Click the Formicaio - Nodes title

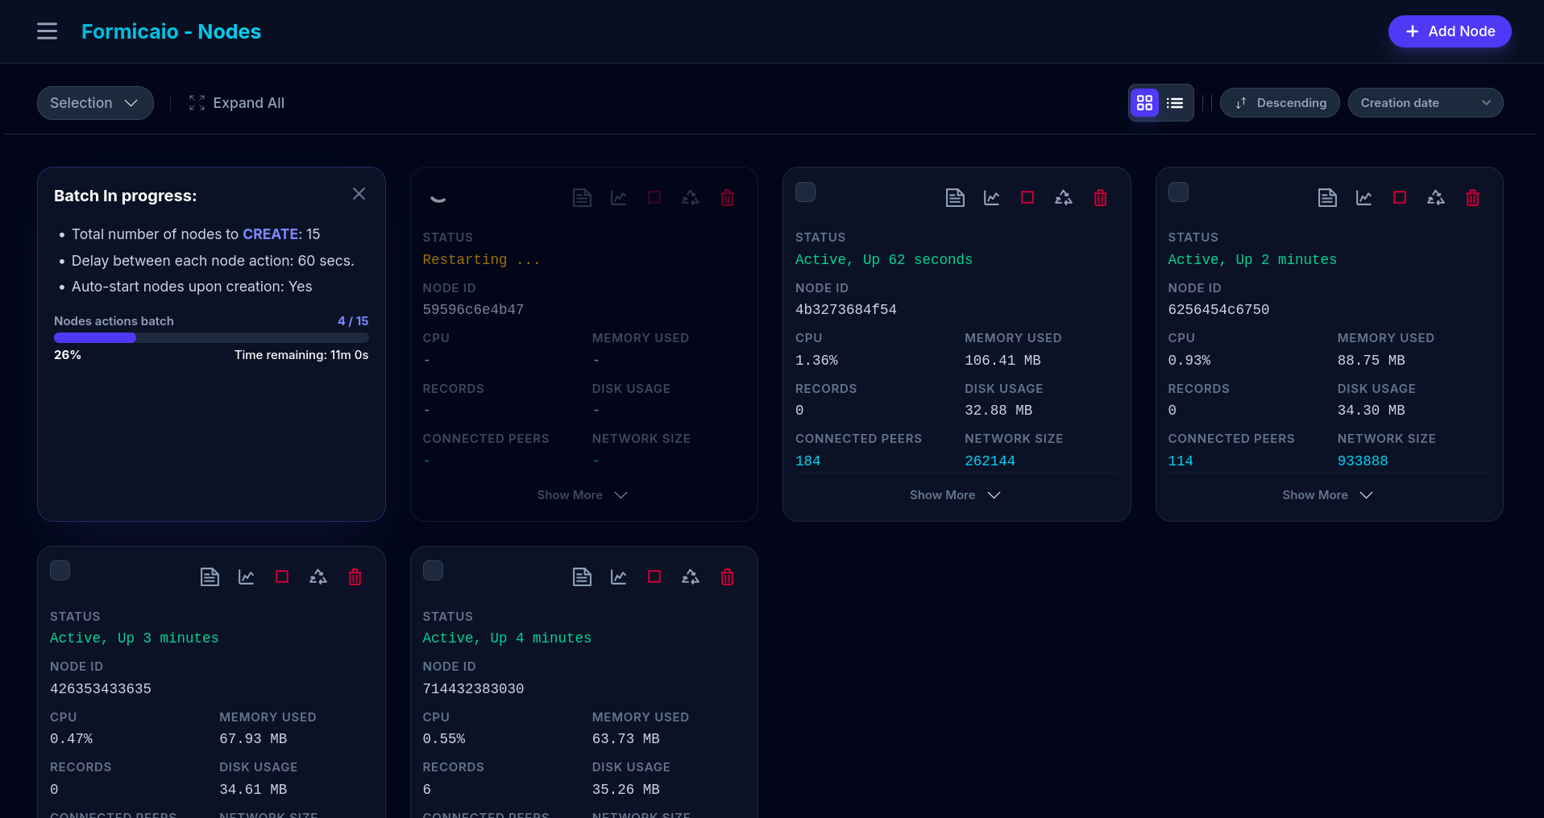point(171,31)
